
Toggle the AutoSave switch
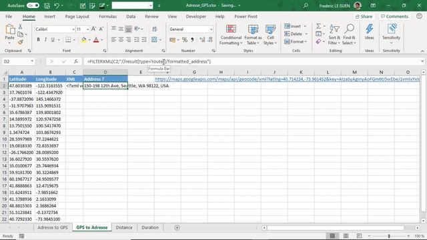point(33,5)
